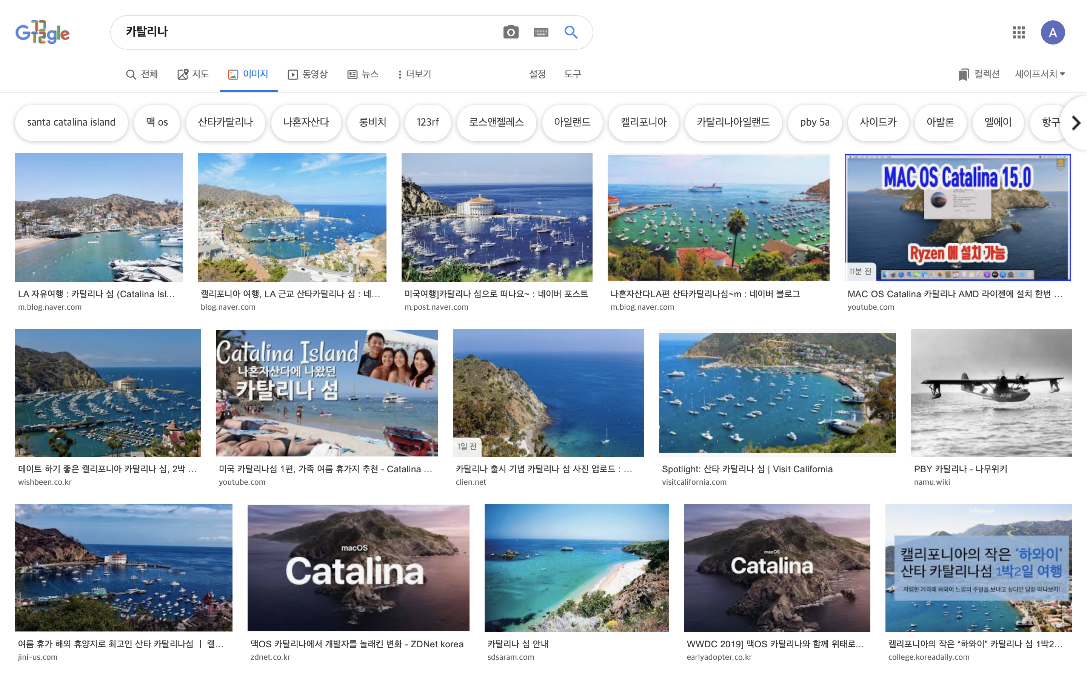Switch to the 지도 tab

point(193,74)
